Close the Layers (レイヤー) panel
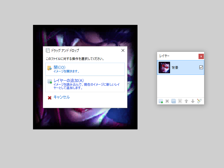224x168 pixels. click(201, 57)
